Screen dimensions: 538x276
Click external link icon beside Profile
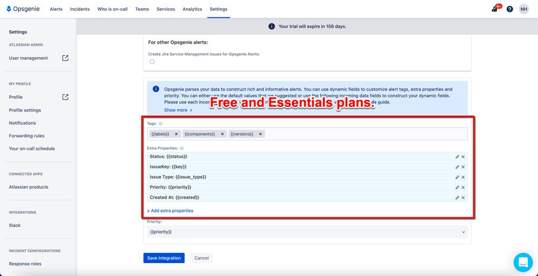coord(65,97)
